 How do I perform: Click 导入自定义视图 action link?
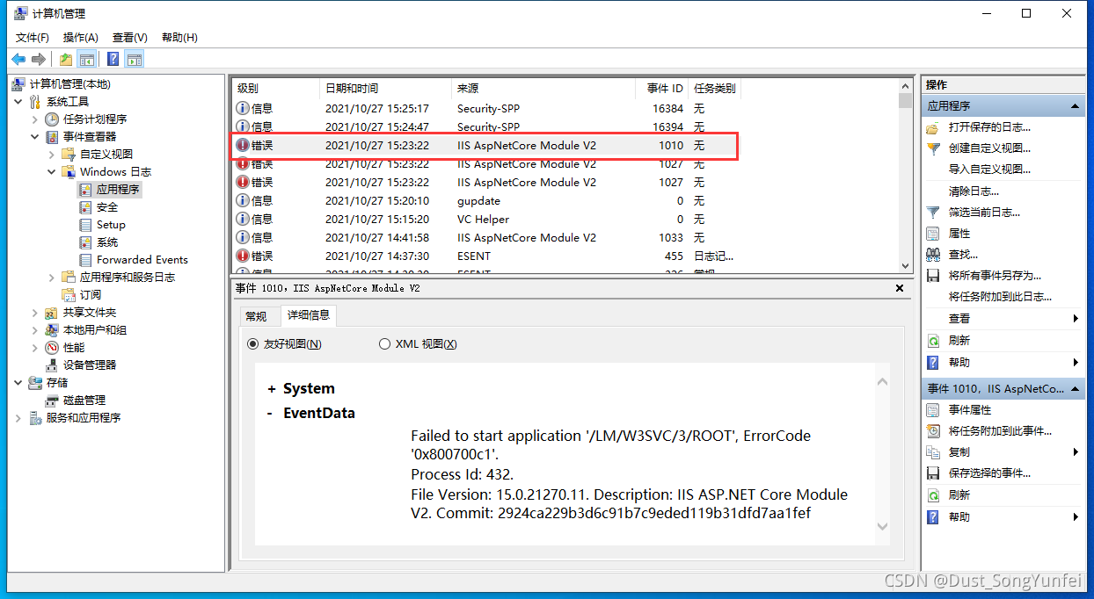tap(989, 170)
